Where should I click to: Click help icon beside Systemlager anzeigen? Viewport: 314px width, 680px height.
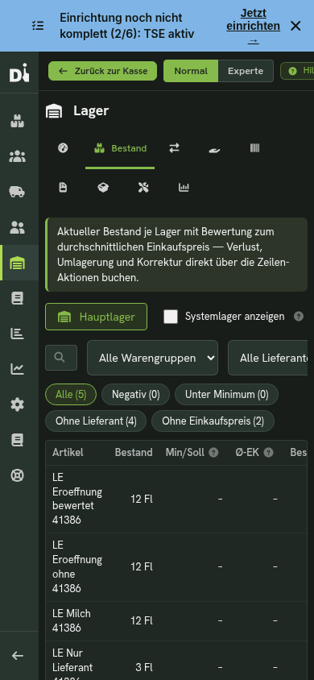coord(299,317)
